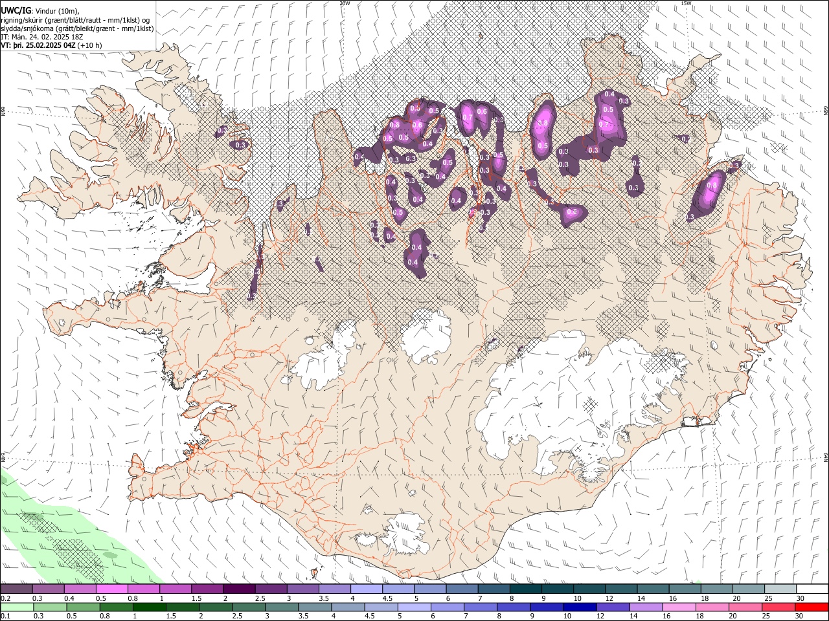Click the bright pink 0.5–0.8 snow legend swatch
Viewport: 829px width, 621px height.
click(x=111, y=589)
